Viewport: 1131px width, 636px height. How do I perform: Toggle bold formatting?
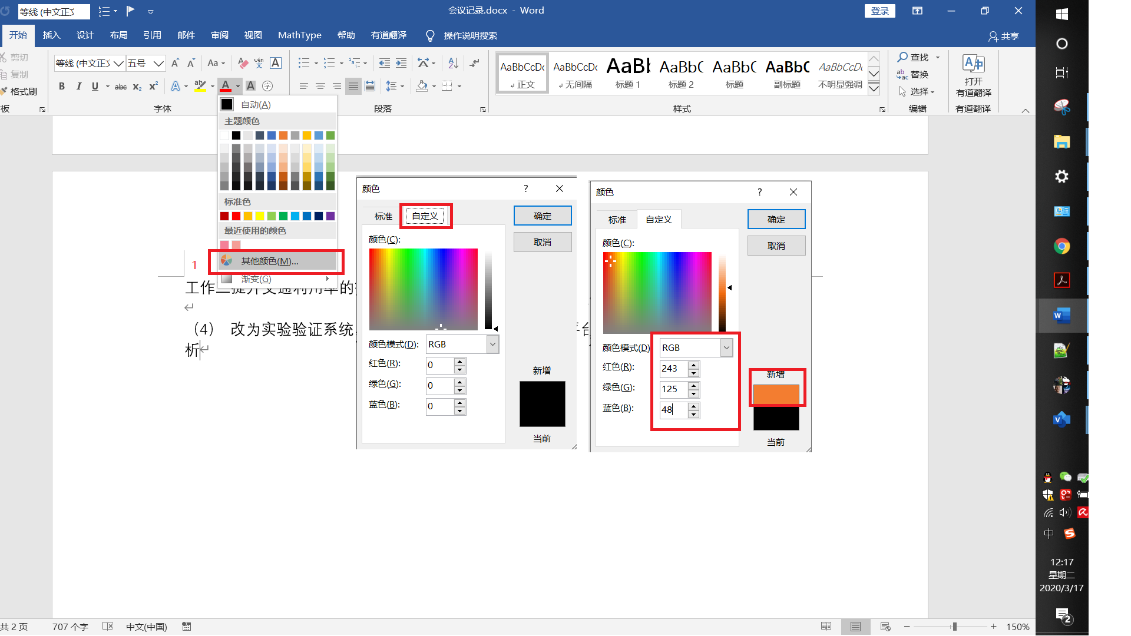61,86
